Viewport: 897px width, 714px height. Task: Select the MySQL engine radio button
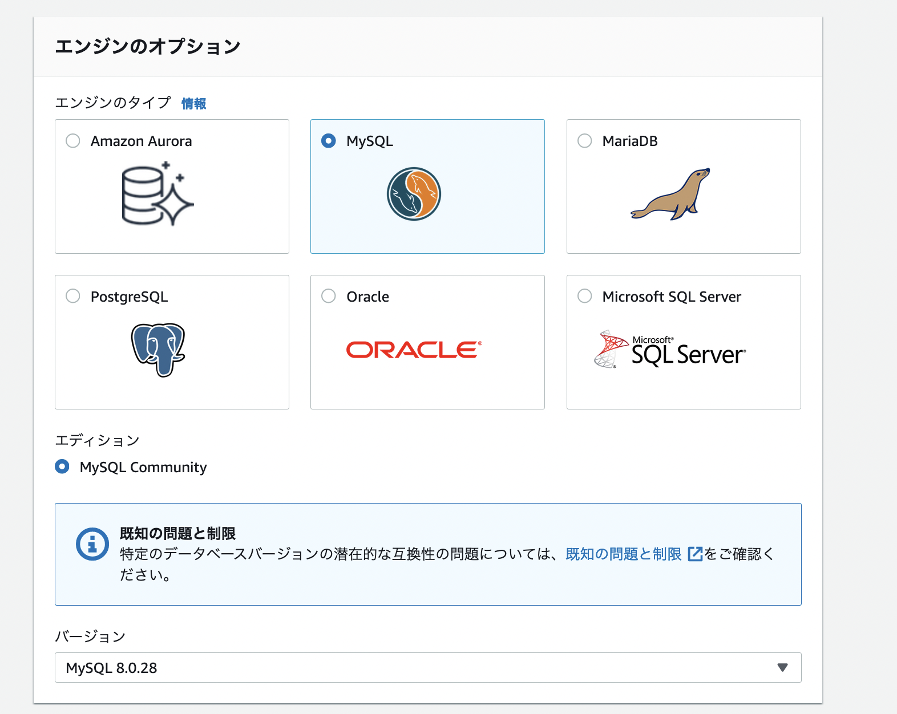click(329, 140)
